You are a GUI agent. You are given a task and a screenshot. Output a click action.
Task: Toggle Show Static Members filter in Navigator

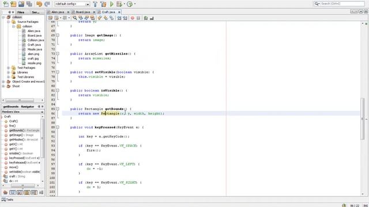point(20,193)
